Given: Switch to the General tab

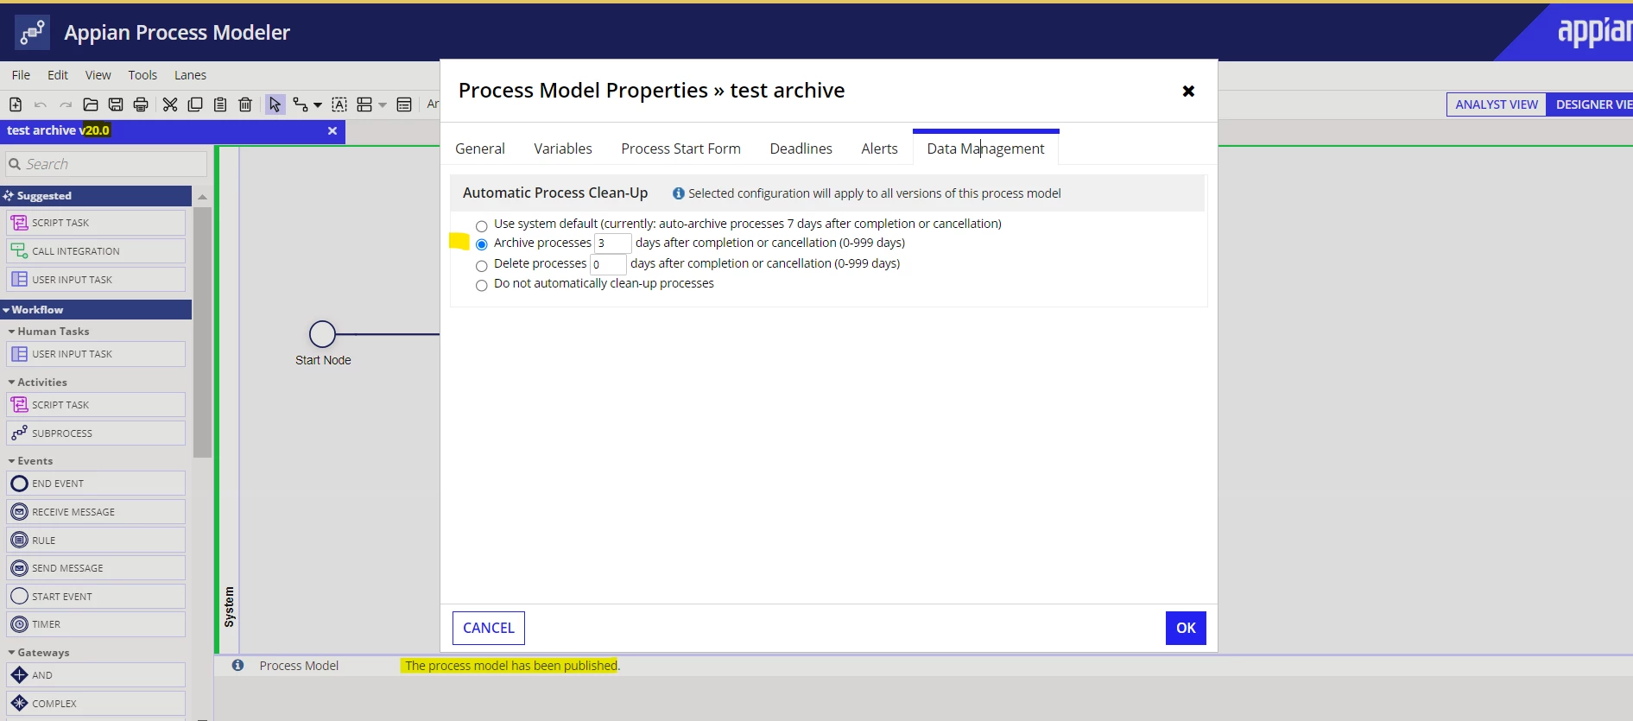Looking at the screenshot, I should click(x=480, y=149).
